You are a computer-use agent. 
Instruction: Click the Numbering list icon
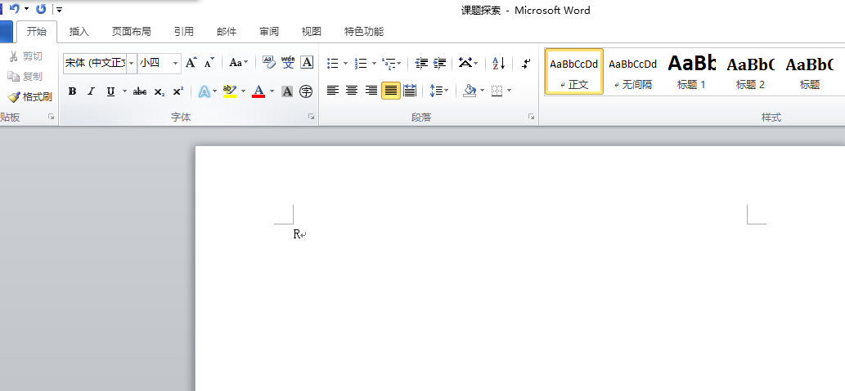pyautogui.click(x=361, y=64)
